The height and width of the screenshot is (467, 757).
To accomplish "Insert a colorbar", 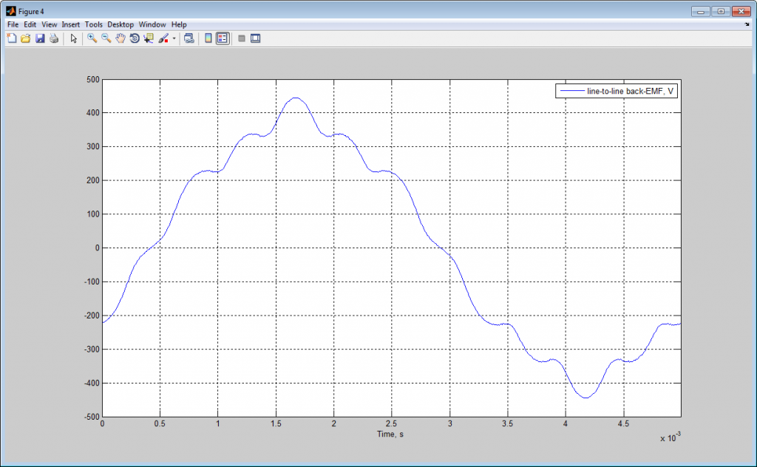I will [x=207, y=38].
